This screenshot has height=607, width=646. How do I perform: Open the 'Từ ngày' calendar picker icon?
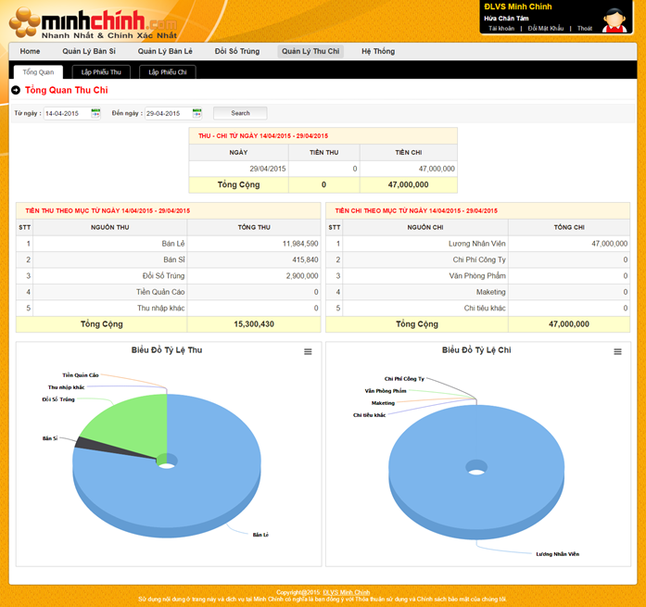(95, 113)
